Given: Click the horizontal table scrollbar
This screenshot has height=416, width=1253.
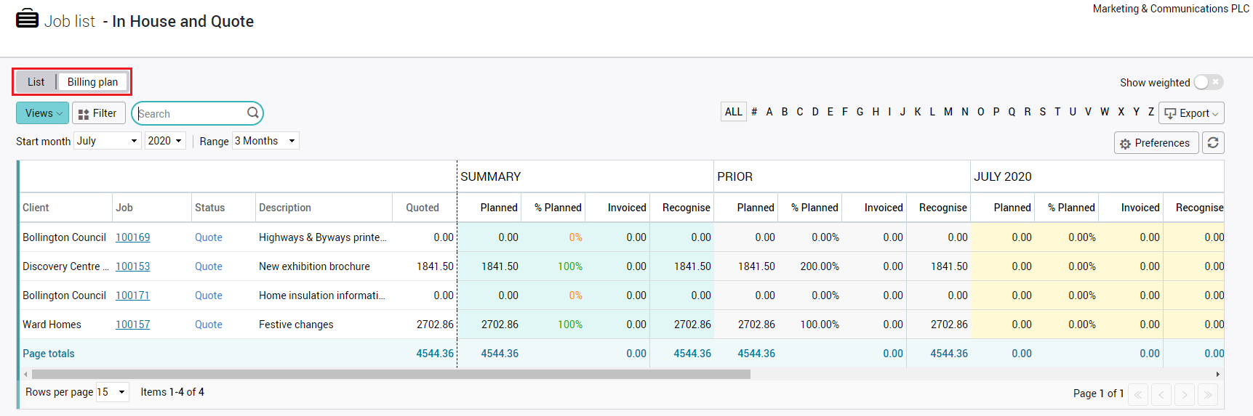Looking at the screenshot, I should pyautogui.click(x=391, y=375).
